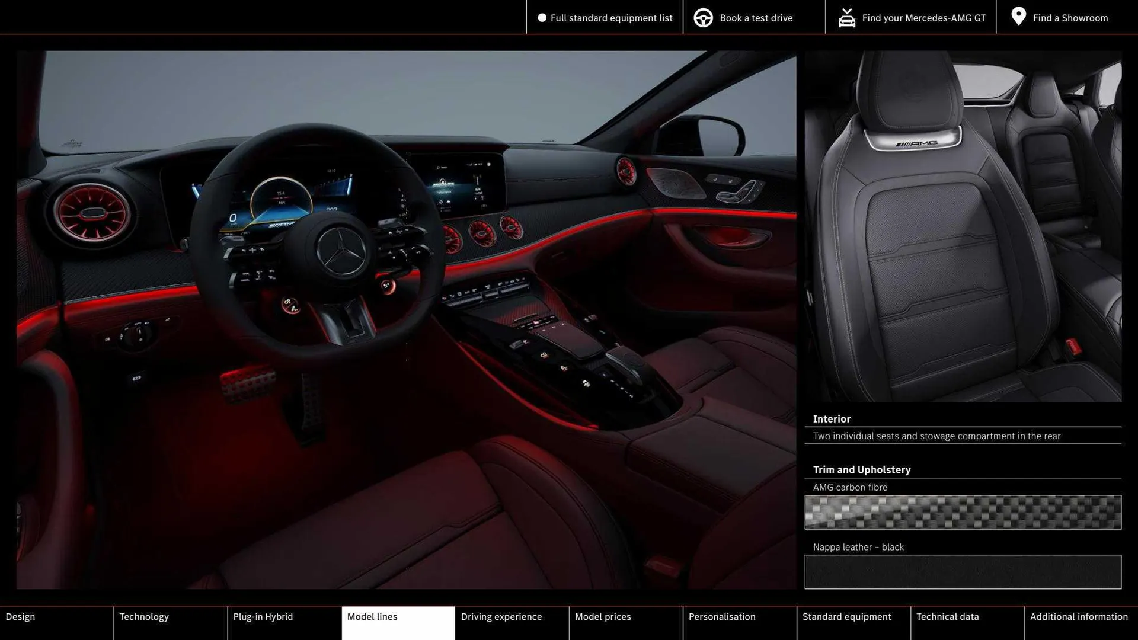
Task: Click the showroom location pin icon
Action: coord(1018,17)
